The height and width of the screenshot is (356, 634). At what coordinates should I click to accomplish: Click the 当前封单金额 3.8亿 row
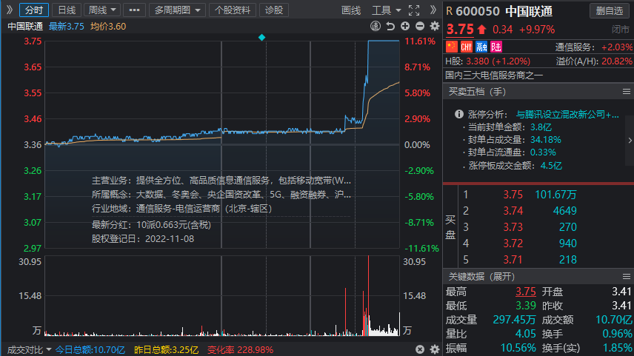coord(507,127)
